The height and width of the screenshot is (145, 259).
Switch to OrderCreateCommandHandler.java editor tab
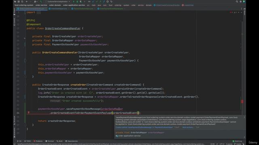pyautogui.click(x=32, y=8)
